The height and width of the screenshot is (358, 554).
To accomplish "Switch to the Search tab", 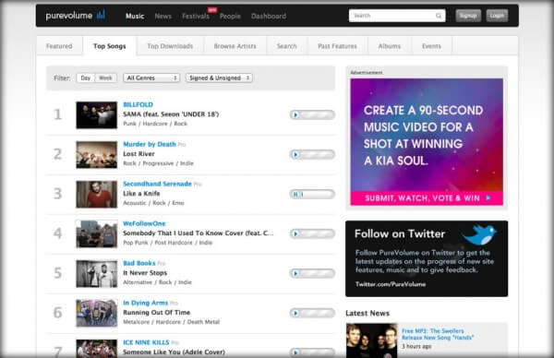I will pos(287,46).
